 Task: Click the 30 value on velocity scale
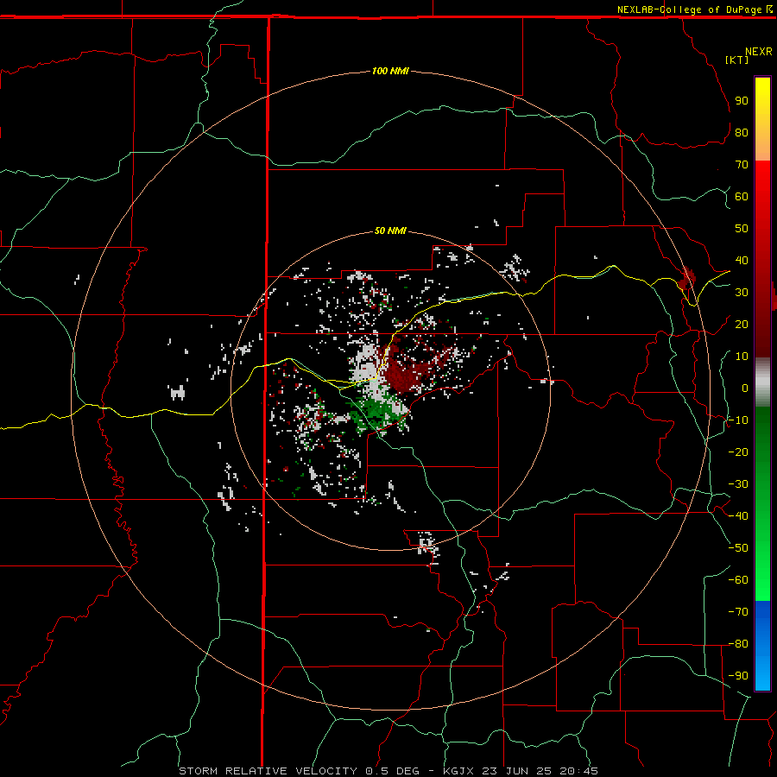click(x=742, y=293)
